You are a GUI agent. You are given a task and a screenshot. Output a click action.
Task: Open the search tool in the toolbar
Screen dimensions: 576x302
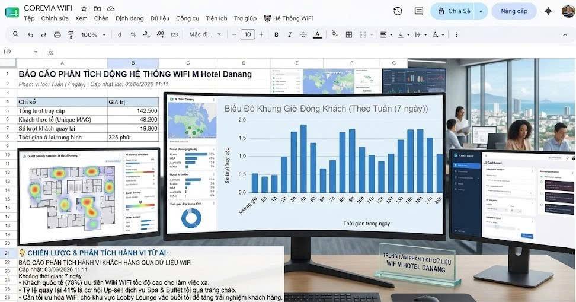(16, 34)
